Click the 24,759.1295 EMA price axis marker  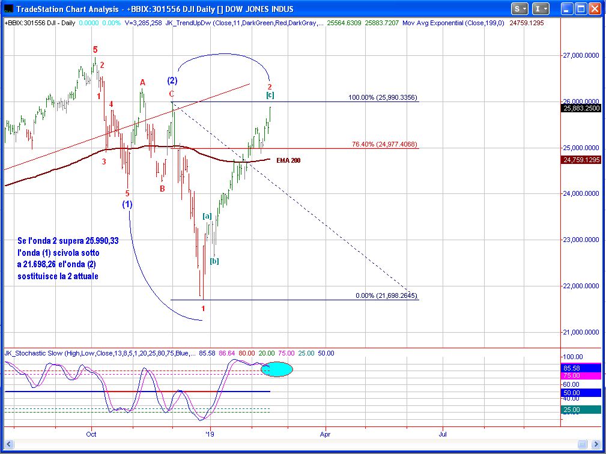(x=581, y=160)
